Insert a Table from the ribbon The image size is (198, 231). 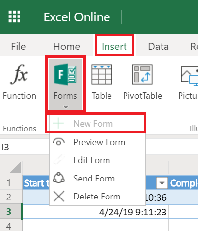coord(102,82)
